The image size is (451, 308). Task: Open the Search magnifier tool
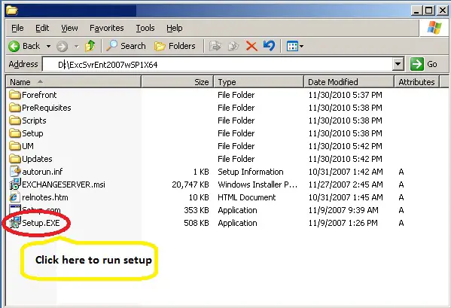pos(126,46)
